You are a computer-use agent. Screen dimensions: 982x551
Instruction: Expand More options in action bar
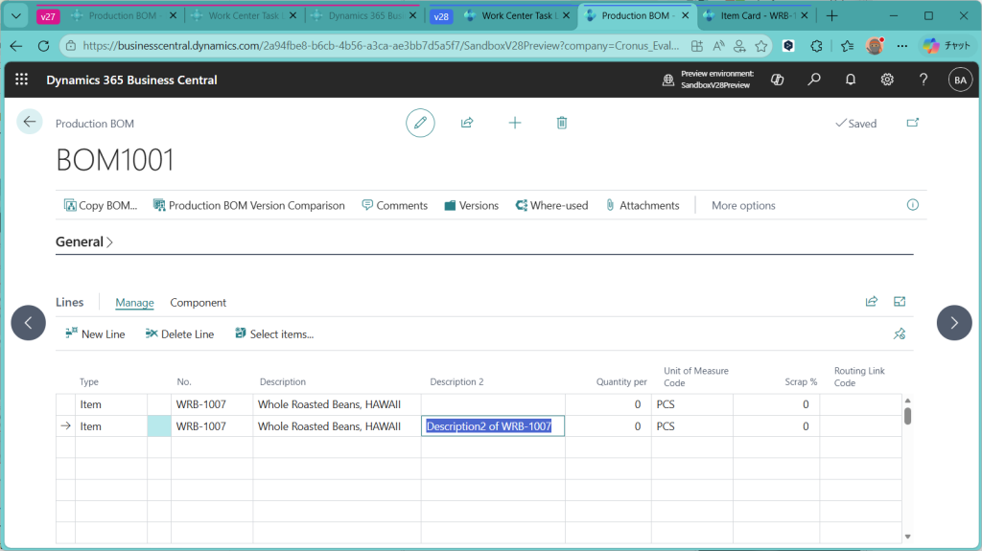click(x=743, y=205)
